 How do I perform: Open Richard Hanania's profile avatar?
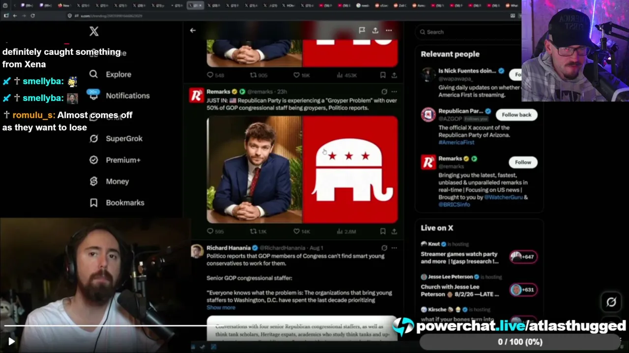(197, 251)
